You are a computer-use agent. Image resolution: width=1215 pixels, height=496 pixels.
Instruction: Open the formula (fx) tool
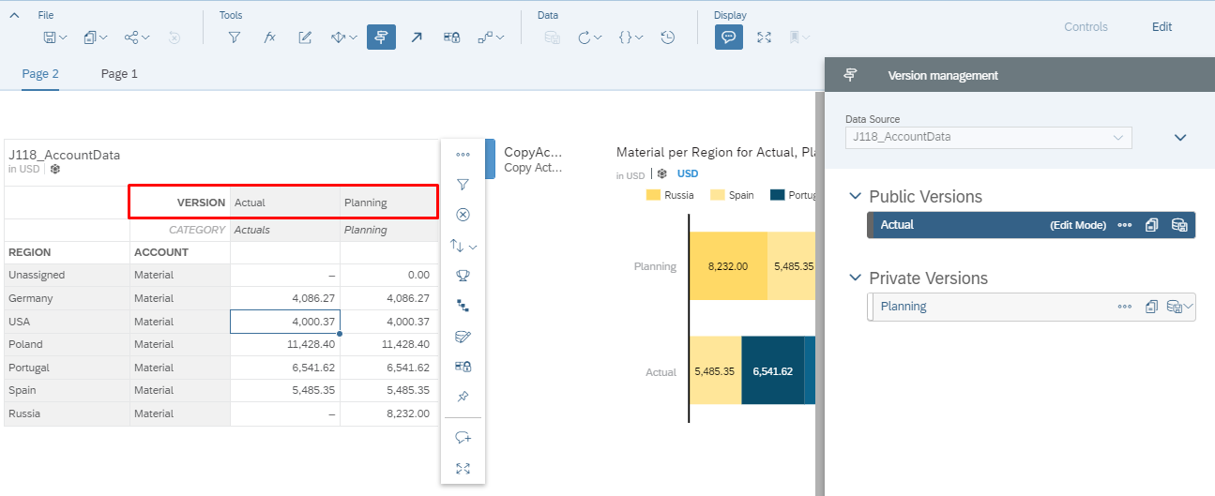tap(269, 38)
